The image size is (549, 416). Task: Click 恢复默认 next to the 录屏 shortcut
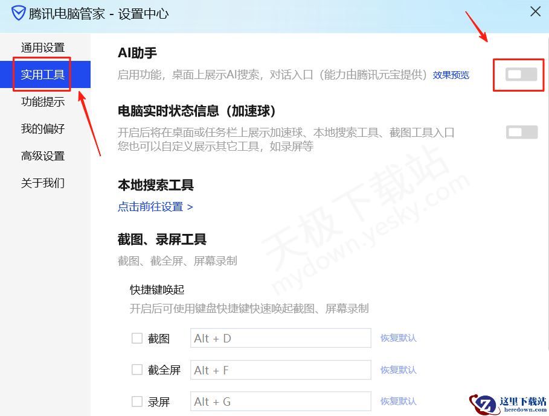398,401
